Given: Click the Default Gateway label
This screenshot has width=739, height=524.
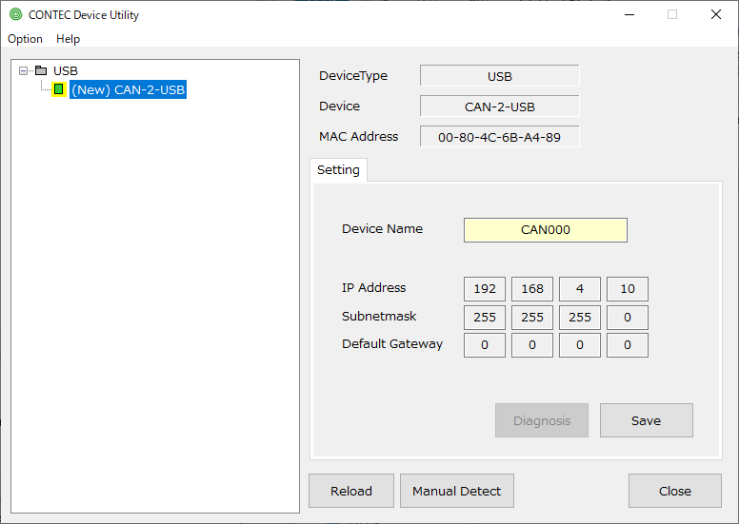Looking at the screenshot, I should click(x=392, y=344).
